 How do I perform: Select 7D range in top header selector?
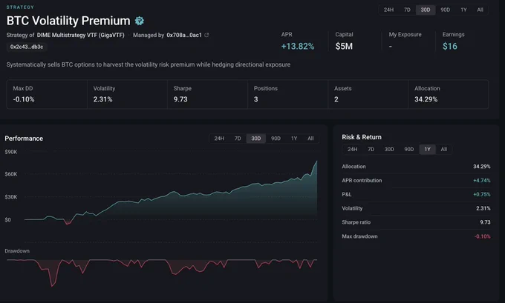click(x=407, y=10)
